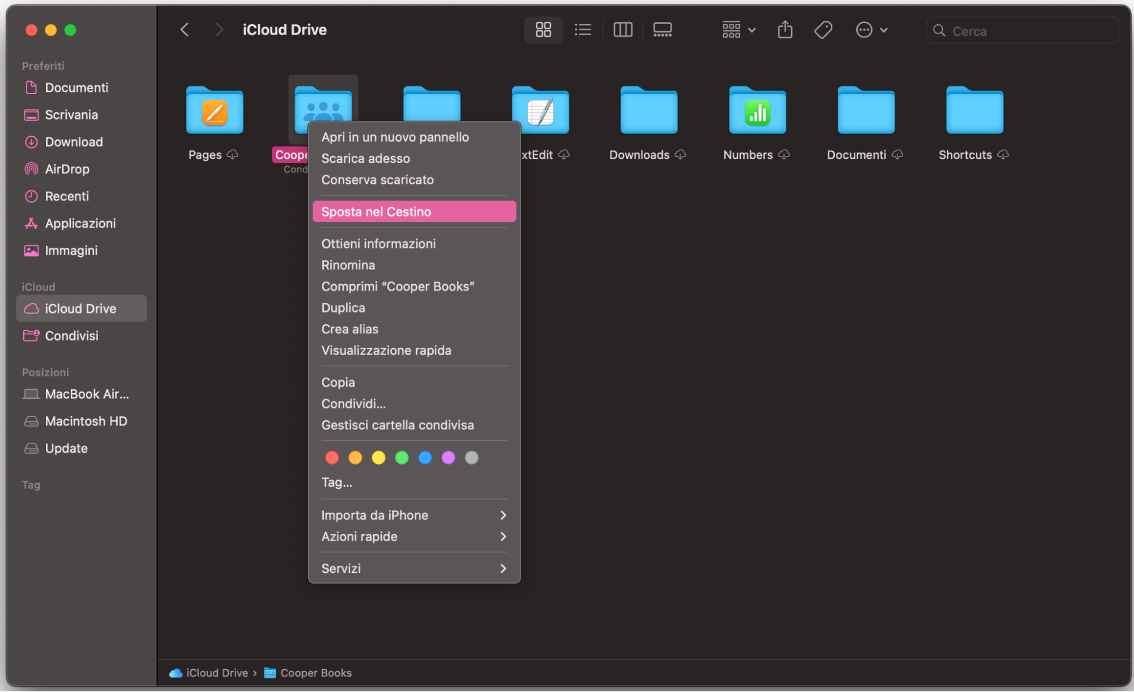Apply the purple tag color
This screenshot has height=692, width=1134.
448,458
